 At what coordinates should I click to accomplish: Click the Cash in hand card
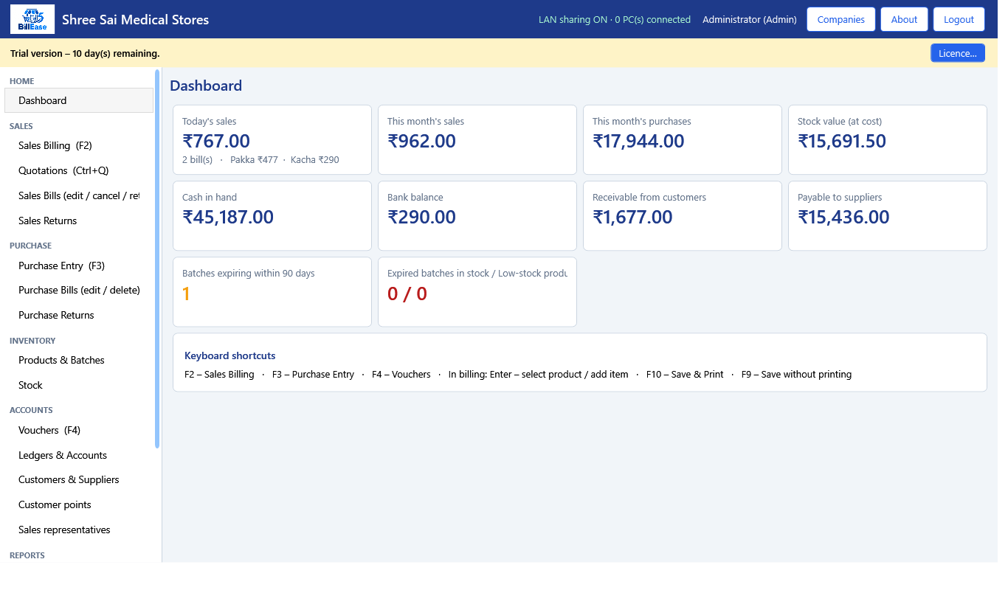tap(272, 215)
